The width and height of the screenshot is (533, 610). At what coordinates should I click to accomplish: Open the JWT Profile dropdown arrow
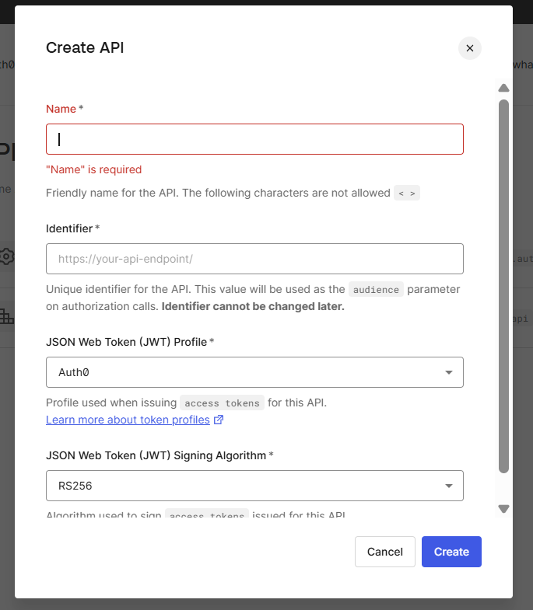(448, 372)
